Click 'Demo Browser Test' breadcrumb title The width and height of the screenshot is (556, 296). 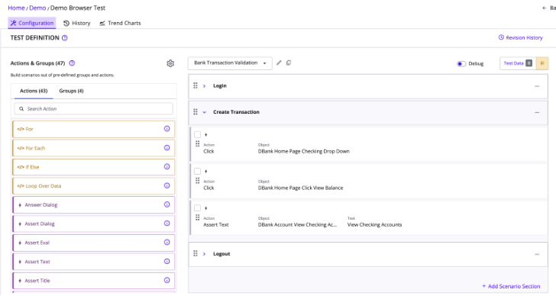point(78,8)
